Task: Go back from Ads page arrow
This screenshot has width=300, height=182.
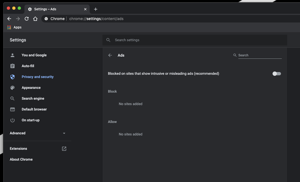Action: [110, 55]
